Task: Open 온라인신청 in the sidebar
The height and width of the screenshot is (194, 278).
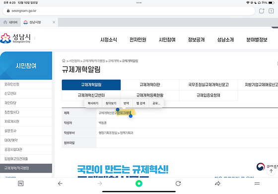Action: coord(26,84)
